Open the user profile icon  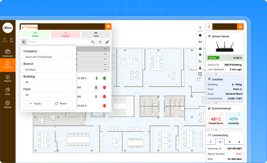point(5,40)
